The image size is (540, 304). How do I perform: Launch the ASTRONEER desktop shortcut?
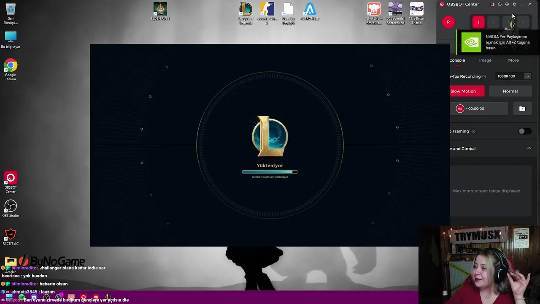click(310, 11)
